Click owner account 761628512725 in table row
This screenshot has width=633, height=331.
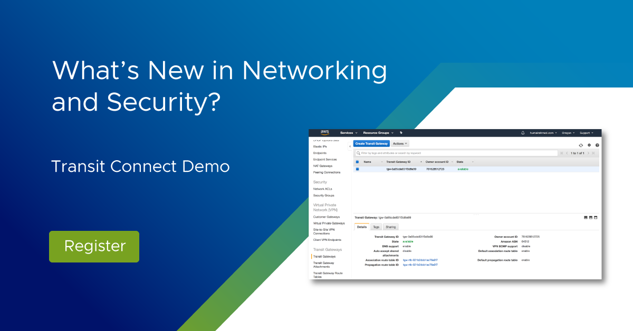[x=435, y=169]
